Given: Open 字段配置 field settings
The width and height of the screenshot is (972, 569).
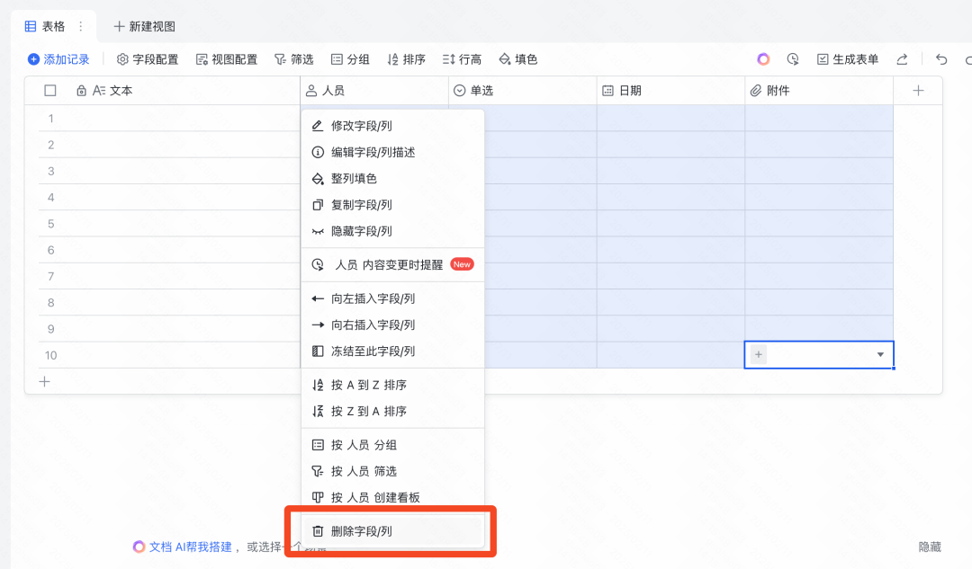Looking at the screenshot, I should click(x=148, y=59).
